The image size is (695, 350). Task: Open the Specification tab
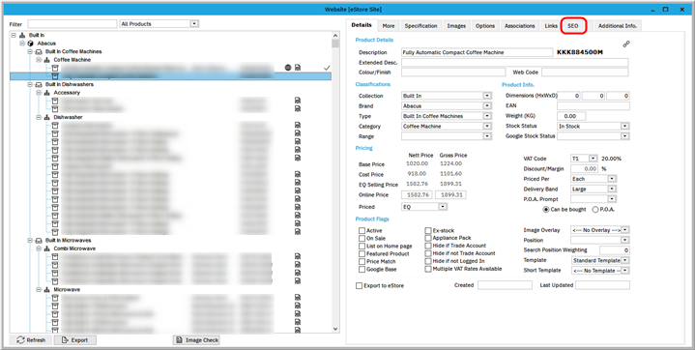[420, 26]
